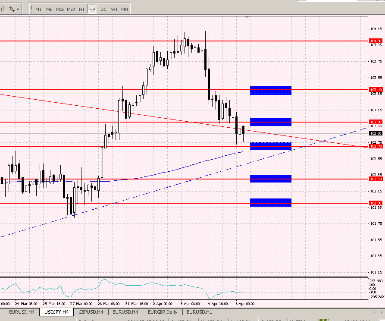Click the 104.15 price scale value
The image size is (385, 321).
click(376, 29)
